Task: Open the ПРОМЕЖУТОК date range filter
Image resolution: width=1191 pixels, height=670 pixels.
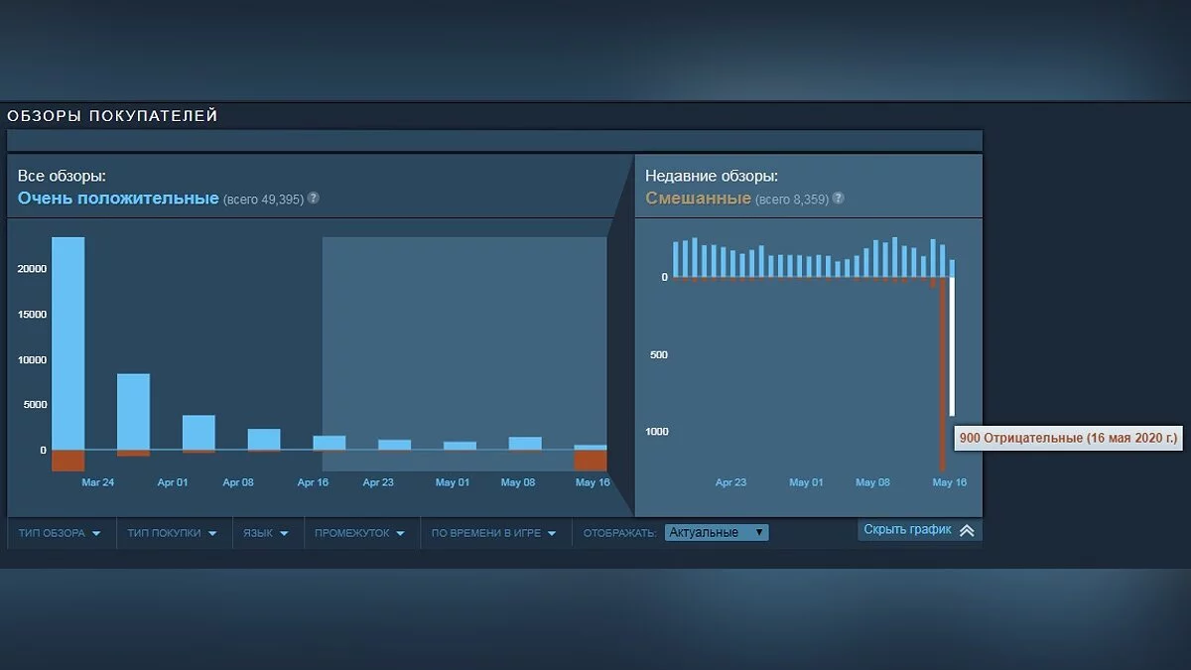Action: [x=359, y=533]
